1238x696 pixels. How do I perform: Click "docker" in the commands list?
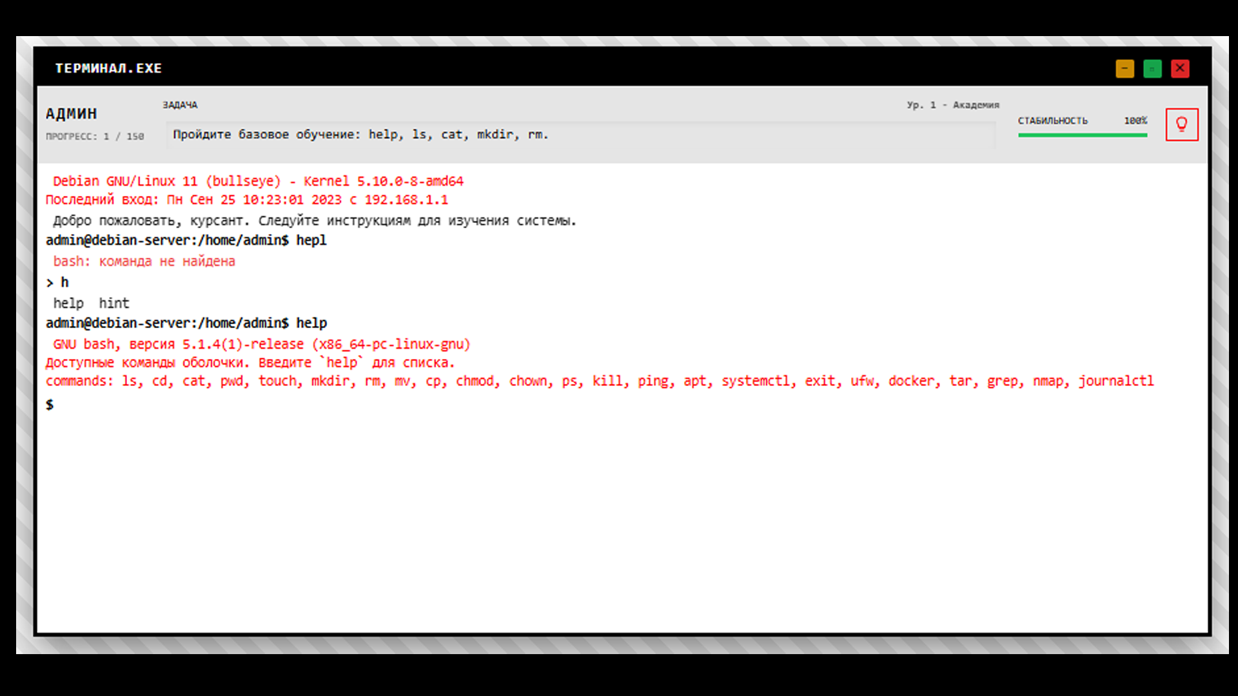tap(911, 381)
